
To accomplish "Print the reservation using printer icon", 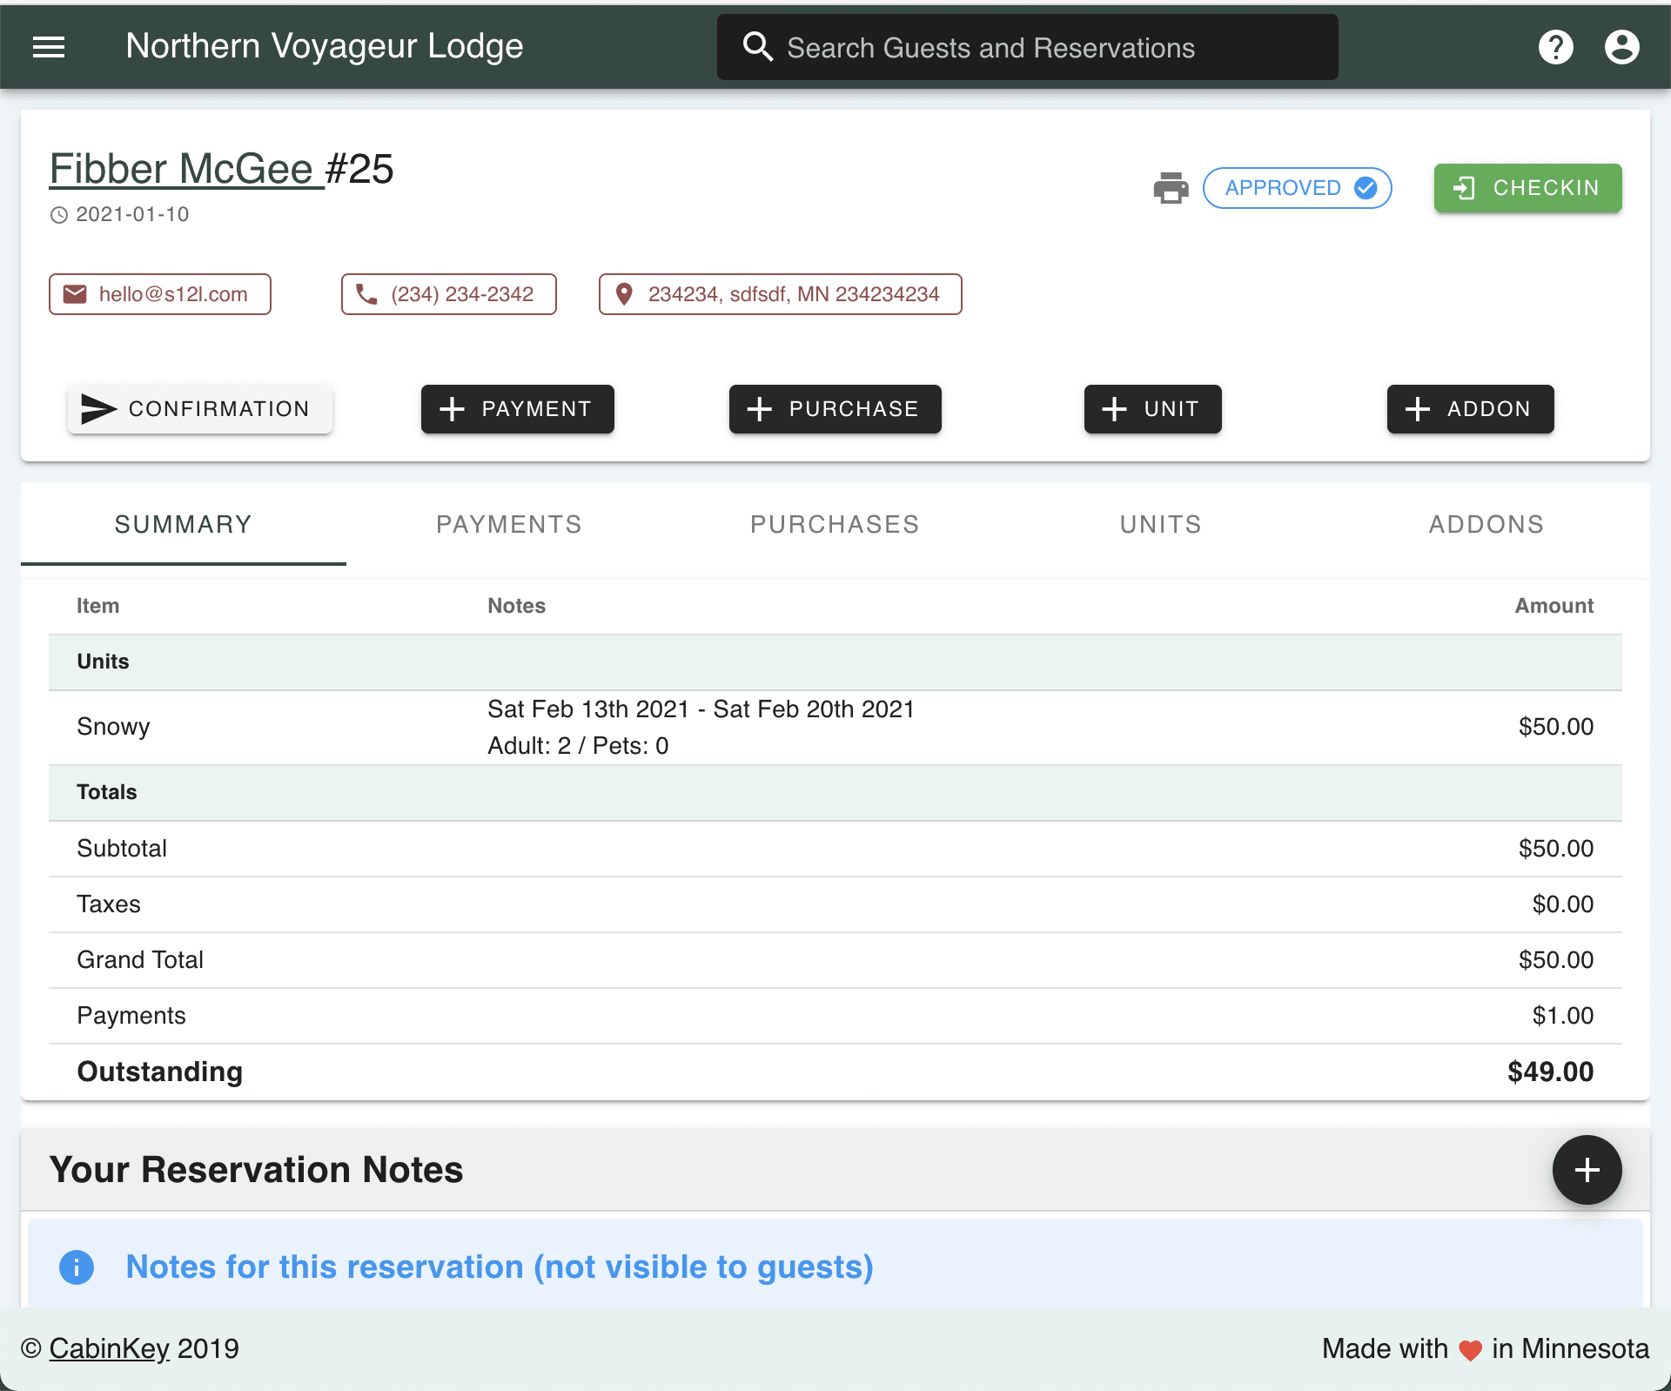I will (1171, 188).
